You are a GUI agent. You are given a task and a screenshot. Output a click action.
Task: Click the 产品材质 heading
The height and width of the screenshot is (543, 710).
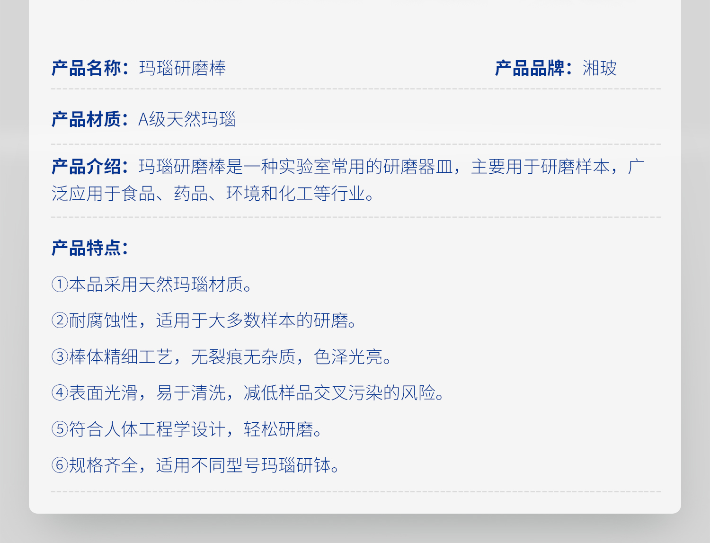(x=88, y=120)
